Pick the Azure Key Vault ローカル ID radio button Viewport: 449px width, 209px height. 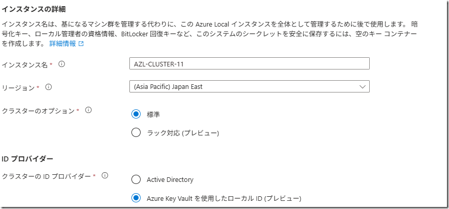pos(136,198)
